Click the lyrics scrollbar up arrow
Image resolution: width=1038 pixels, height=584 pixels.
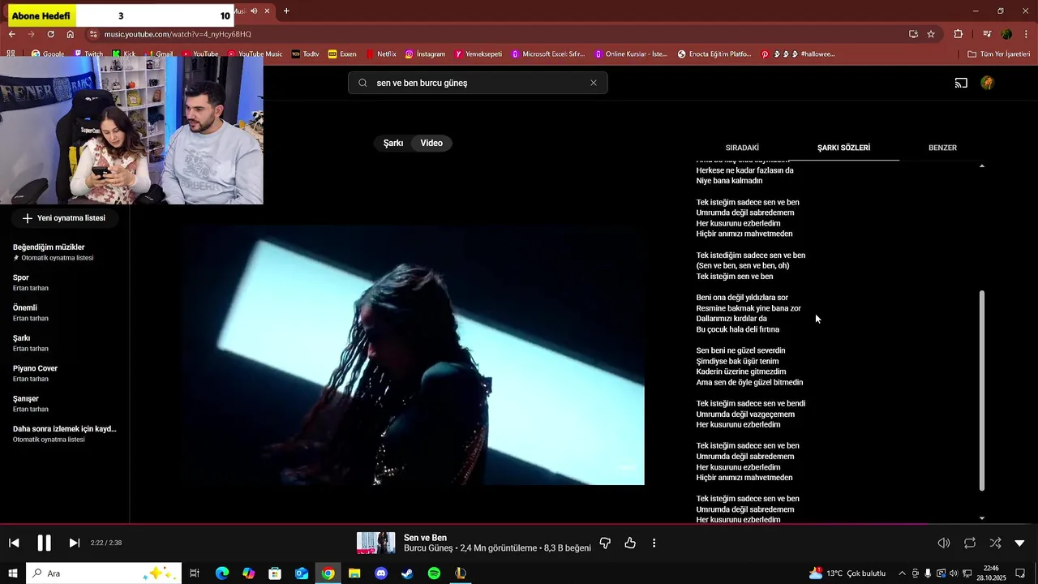pos(982,165)
